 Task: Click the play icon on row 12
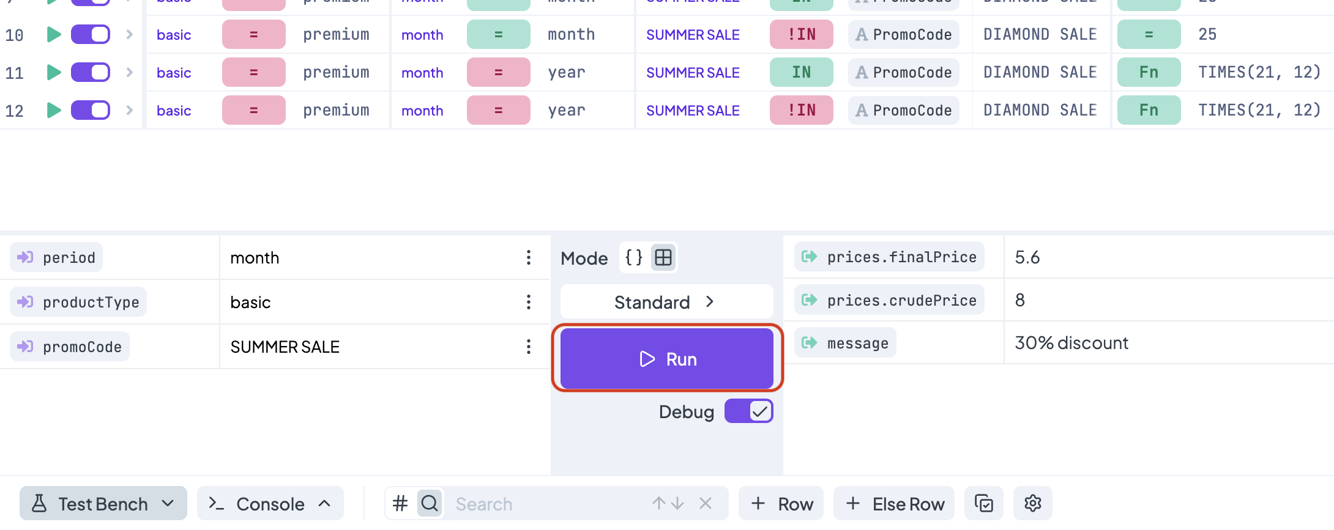tap(54, 111)
